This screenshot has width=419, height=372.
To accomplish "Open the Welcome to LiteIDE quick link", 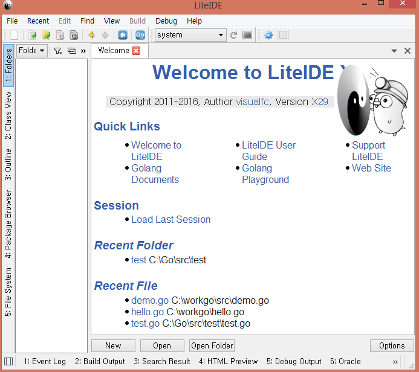I will pos(157,151).
